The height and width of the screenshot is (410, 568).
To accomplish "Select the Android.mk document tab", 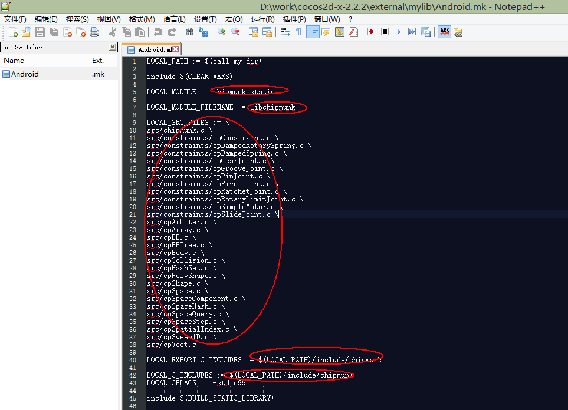I will click(150, 49).
